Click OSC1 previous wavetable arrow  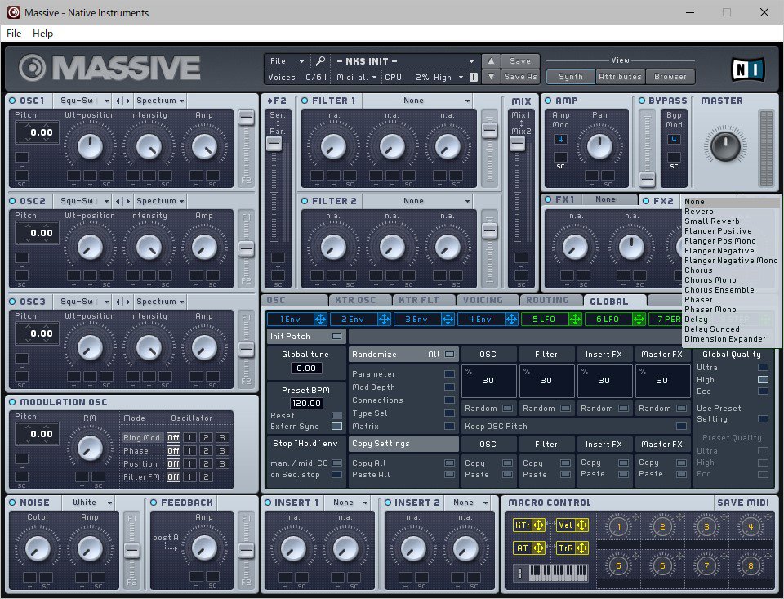(x=118, y=101)
